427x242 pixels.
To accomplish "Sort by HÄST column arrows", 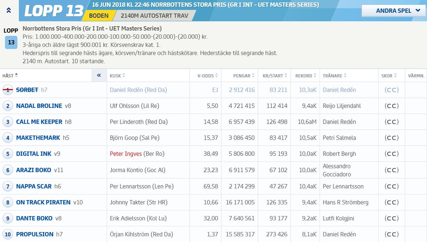I will [x=16, y=76].
